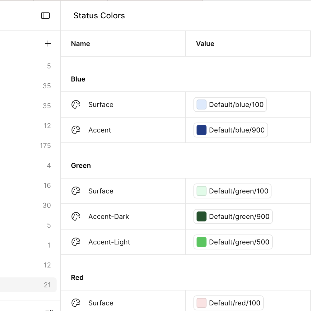
Task: Select the Accent-Light variable name
Action: tap(109, 242)
